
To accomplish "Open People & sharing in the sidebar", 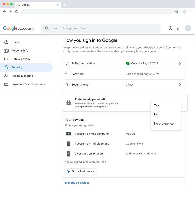I will (26, 76).
